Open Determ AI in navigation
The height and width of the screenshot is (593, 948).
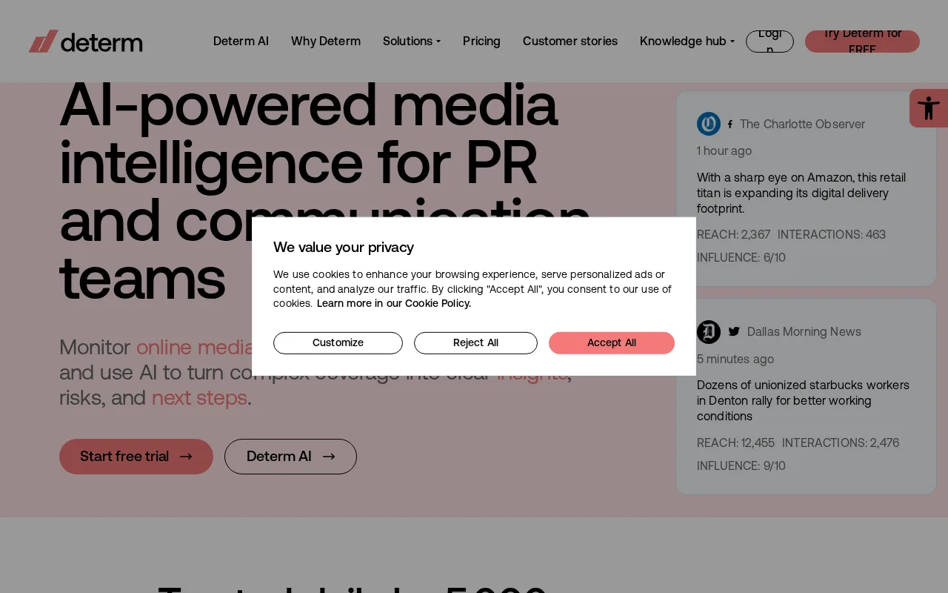point(241,42)
